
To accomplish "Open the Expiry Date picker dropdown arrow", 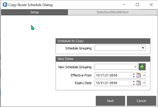I will coord(144,83).
